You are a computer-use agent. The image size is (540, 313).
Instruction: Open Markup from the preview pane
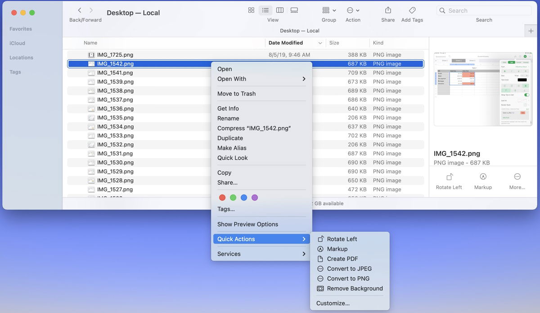(x=483, y=180)
